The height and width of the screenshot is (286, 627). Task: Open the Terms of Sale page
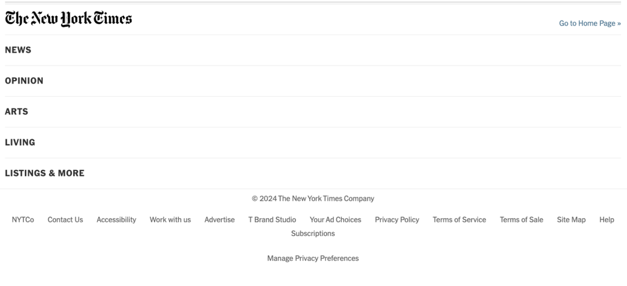point(521,220)
